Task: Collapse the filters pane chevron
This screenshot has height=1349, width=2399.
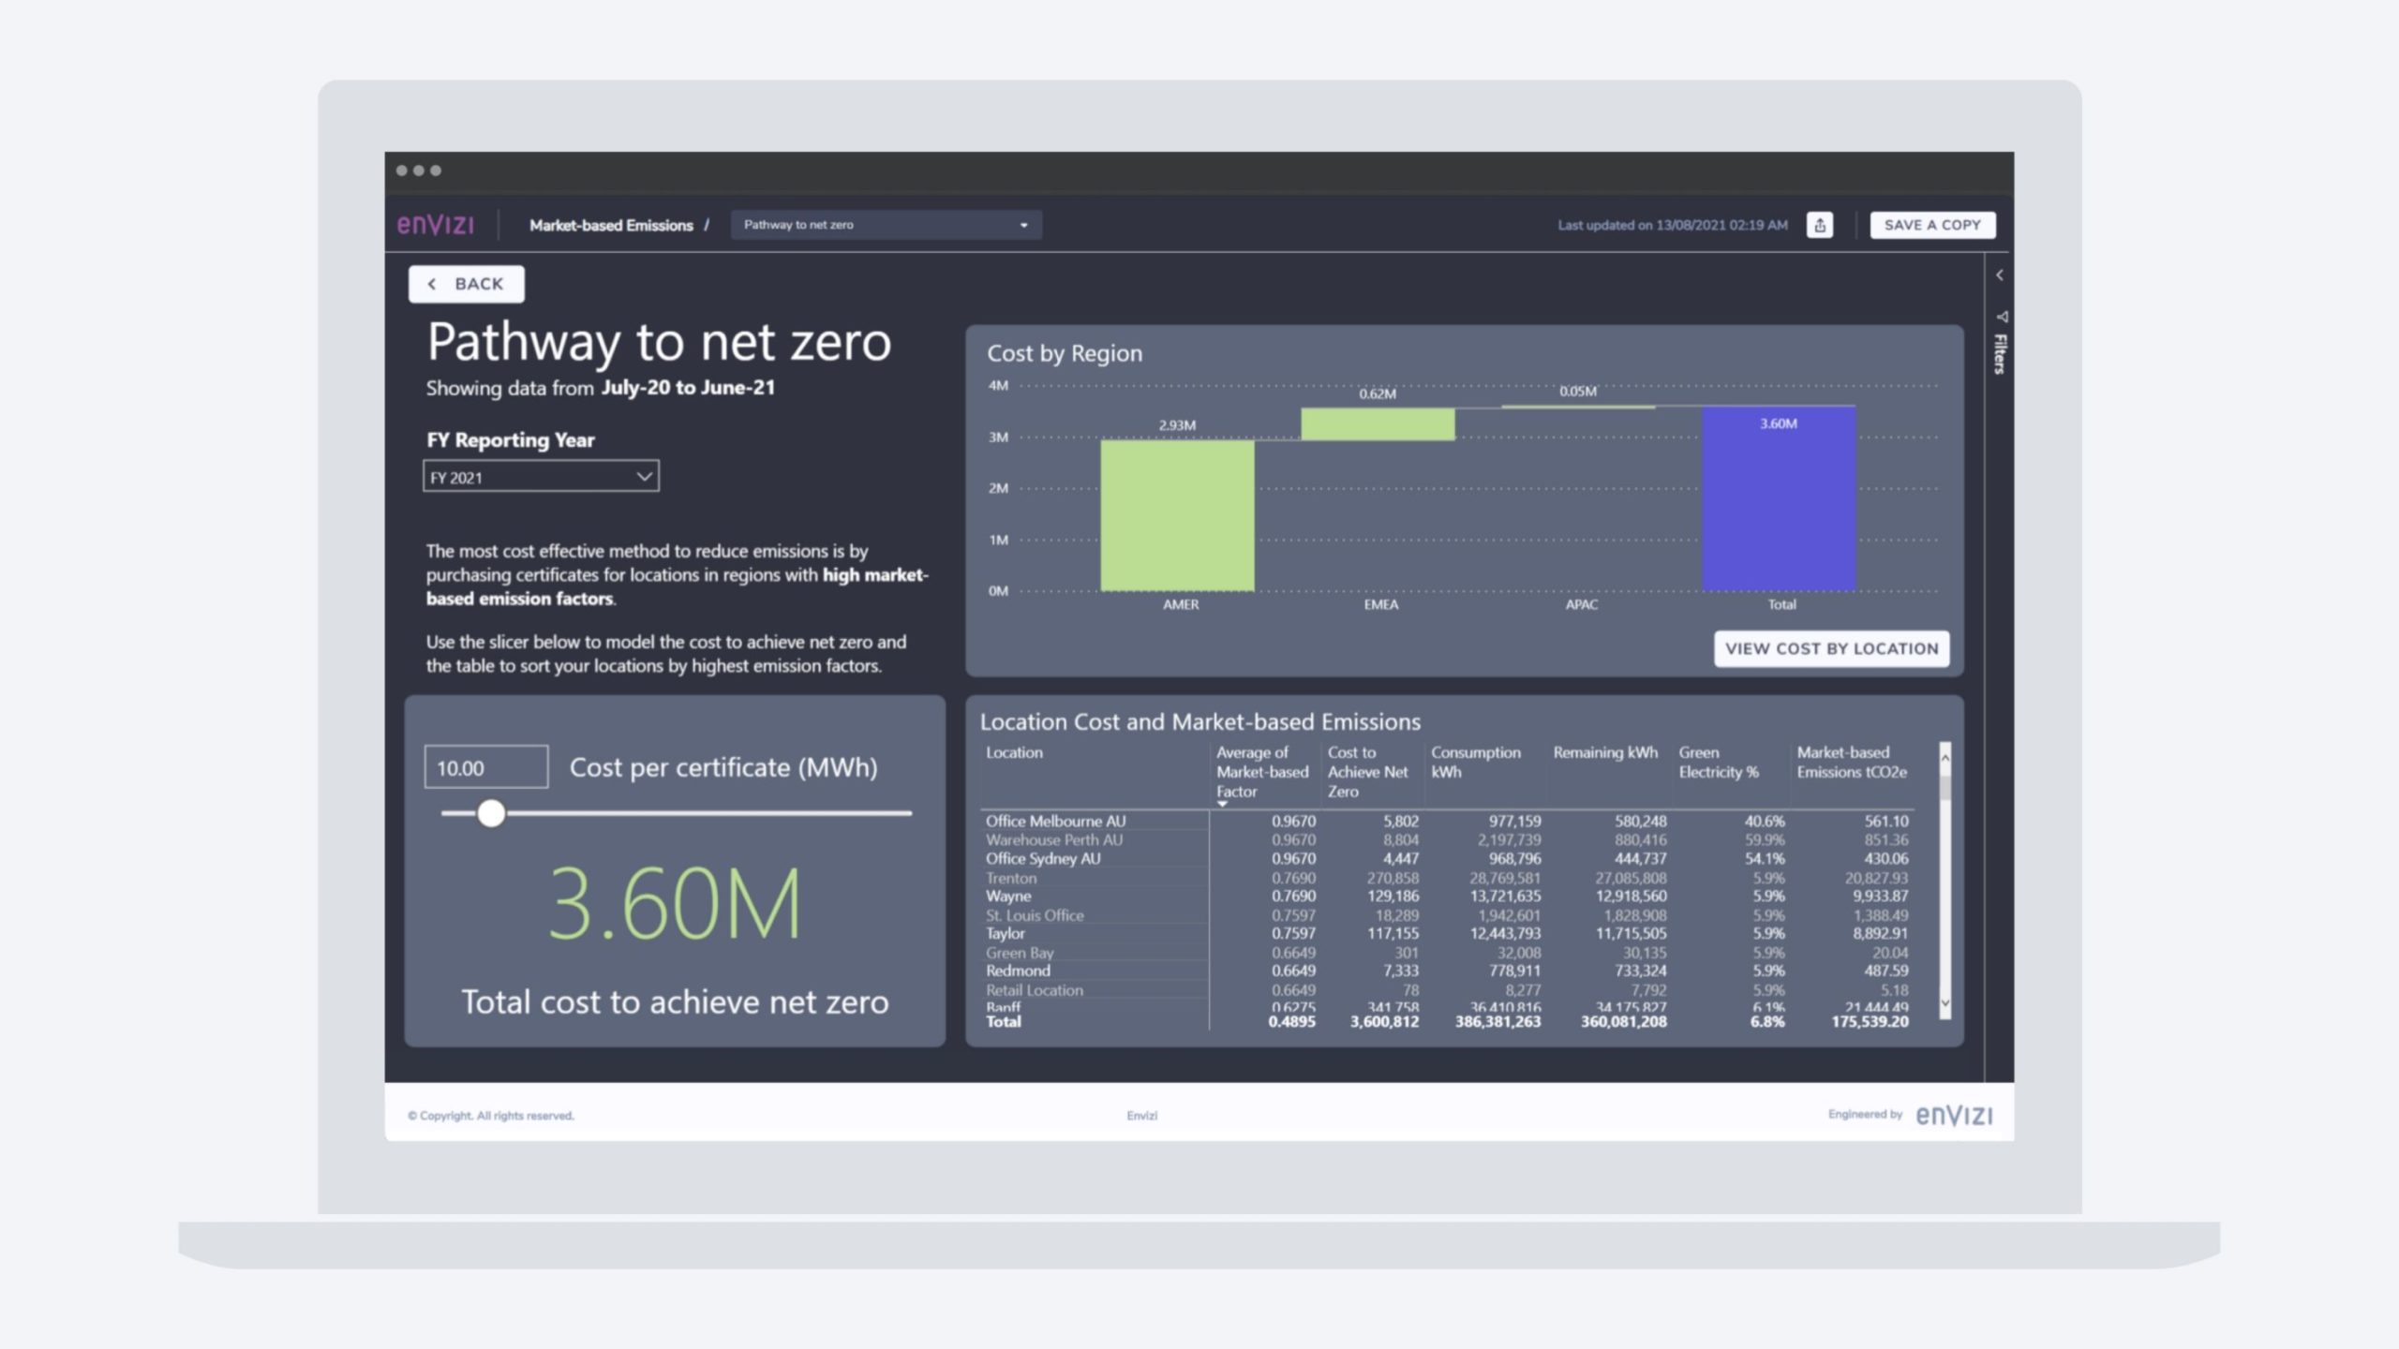Action: click(x=1999, y=275)
